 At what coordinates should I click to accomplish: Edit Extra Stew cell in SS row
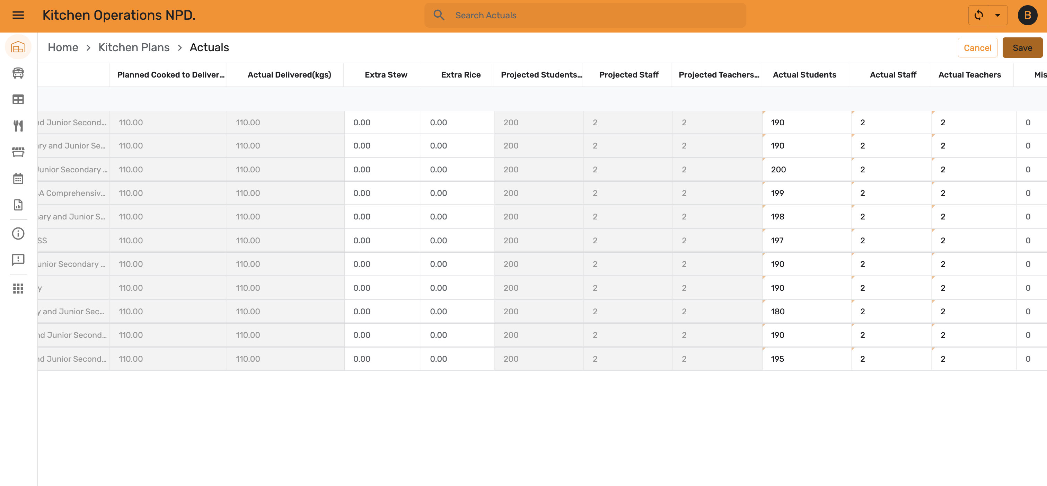[x=382, y=241]
